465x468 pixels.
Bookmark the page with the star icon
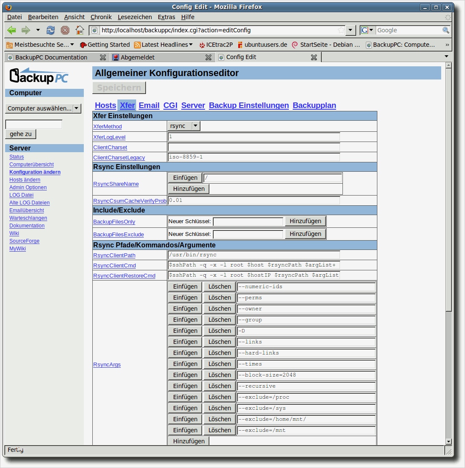341,30
